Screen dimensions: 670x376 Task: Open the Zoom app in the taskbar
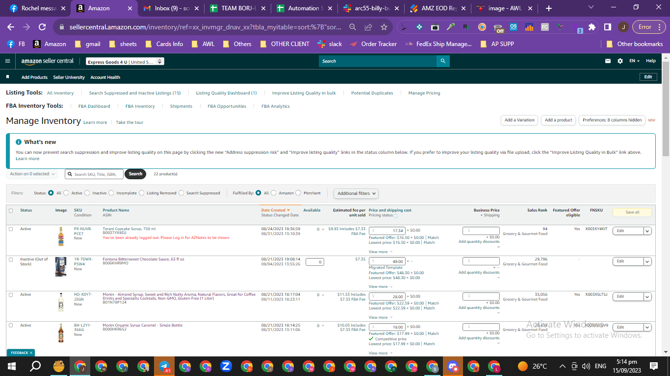pyautogui.click(x=226, y=366)
